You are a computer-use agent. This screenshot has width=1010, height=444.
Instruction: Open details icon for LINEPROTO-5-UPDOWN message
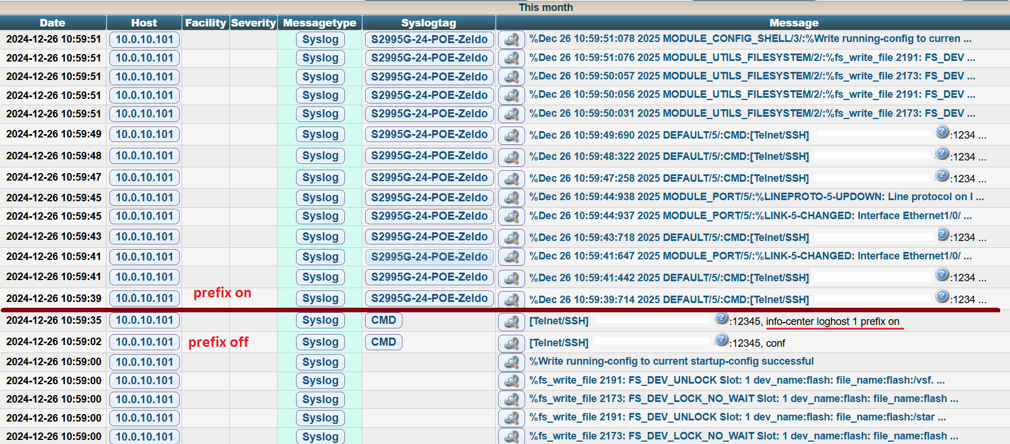coord(511,198)
